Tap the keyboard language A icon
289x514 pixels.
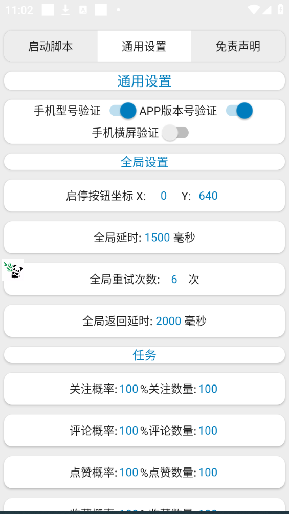coord(83,10)
